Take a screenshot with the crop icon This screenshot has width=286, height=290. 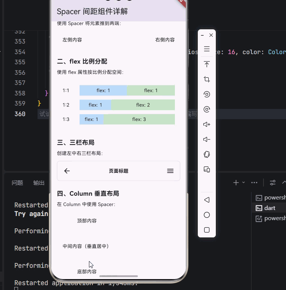coord(207,79)
